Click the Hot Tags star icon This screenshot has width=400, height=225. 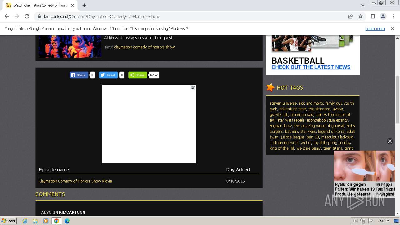(271, 87)
